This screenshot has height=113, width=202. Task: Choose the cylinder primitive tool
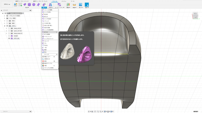pos(29,5)
